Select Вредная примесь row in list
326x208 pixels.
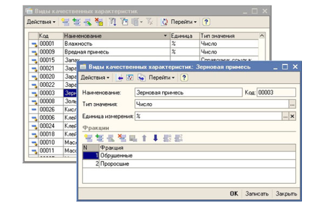pos(144,52)
